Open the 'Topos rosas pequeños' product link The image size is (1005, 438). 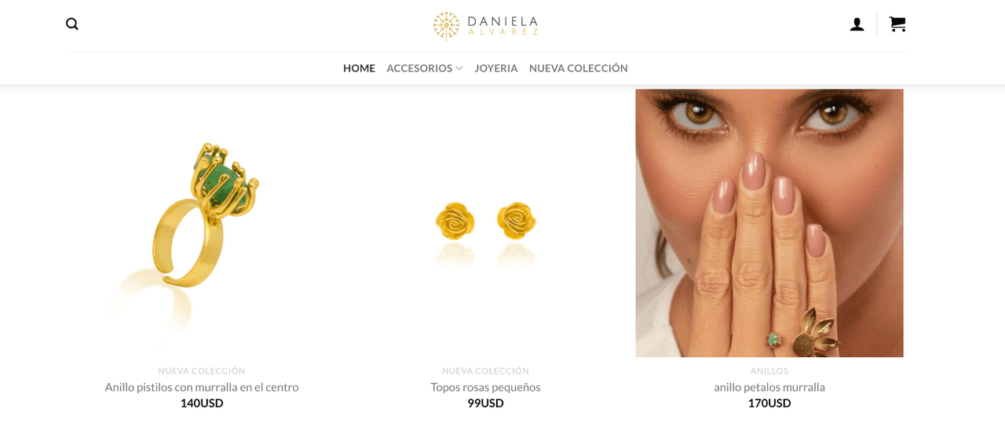pyautogui.click(x=485, y=387)
